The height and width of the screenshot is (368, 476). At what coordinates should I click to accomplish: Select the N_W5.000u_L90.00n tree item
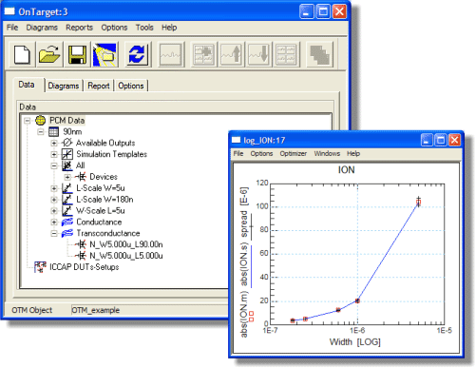coord(126,244)
